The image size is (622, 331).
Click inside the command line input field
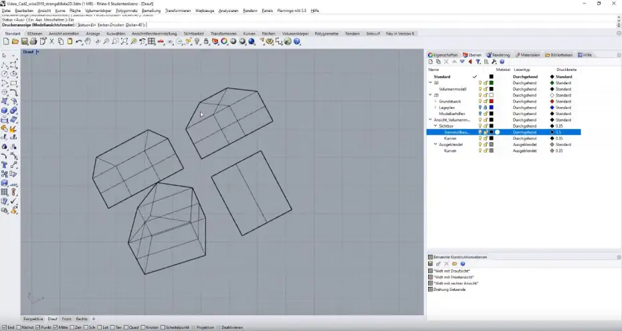click(310, 25)
